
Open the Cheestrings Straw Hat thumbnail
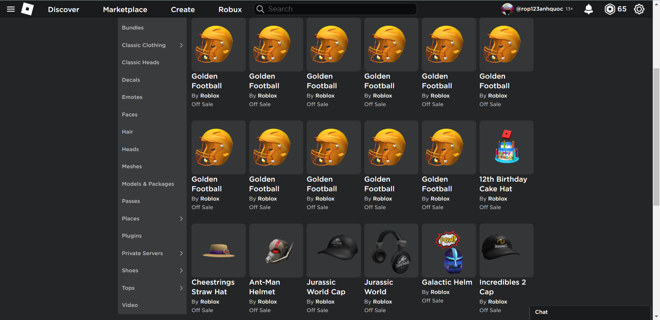[x=219, y=250]
